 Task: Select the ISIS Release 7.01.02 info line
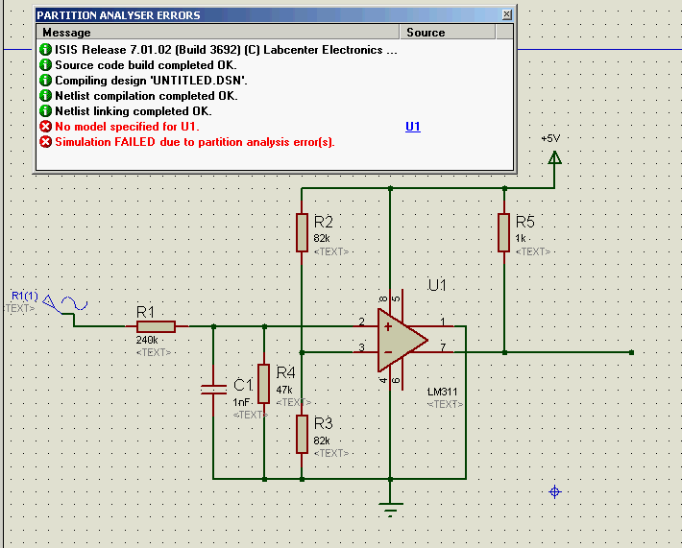[x=226, y=50]
